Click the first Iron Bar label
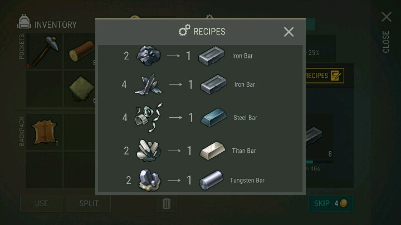The height and width of the screenshot is (225, 401). pos(242,56)
